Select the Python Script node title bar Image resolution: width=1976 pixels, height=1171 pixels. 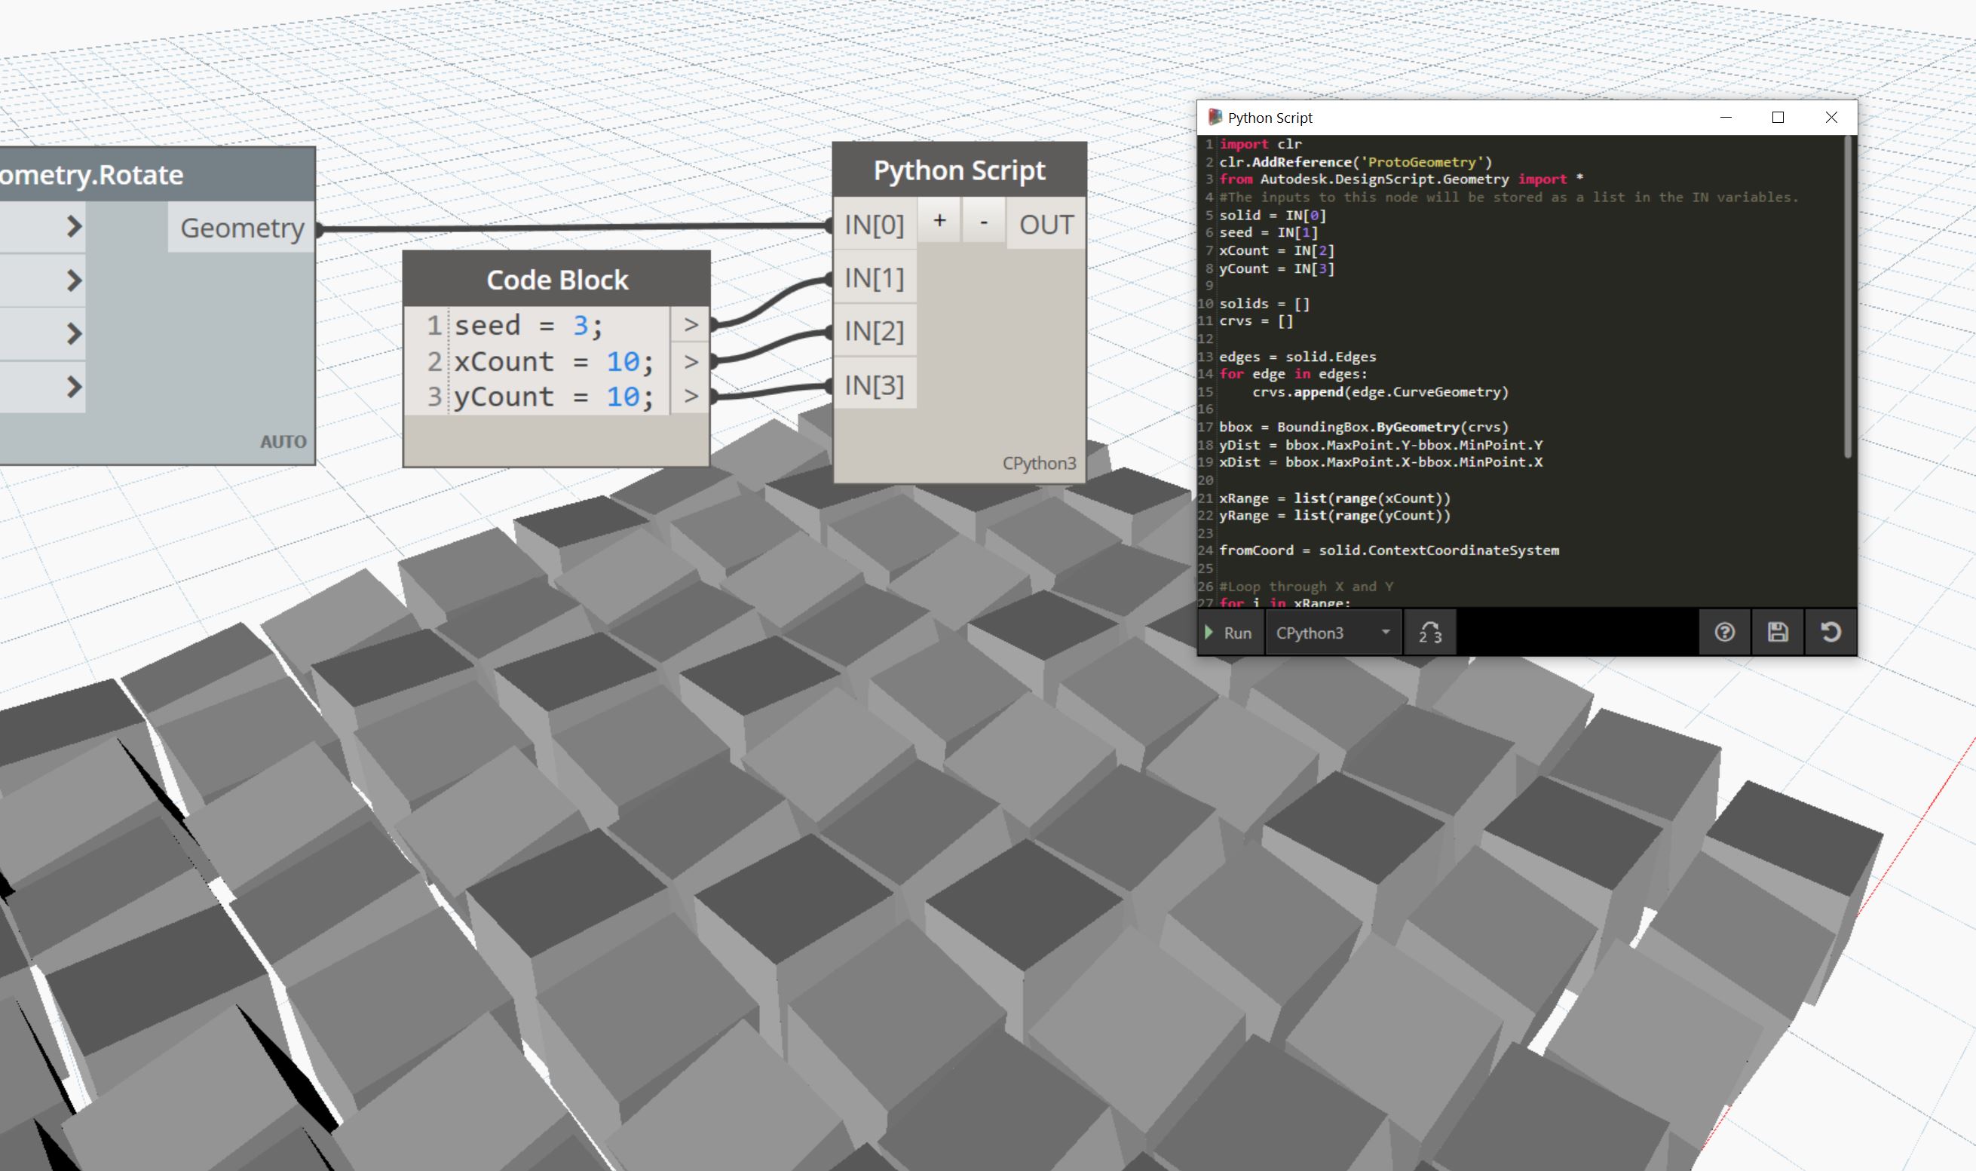coord(959,170)
